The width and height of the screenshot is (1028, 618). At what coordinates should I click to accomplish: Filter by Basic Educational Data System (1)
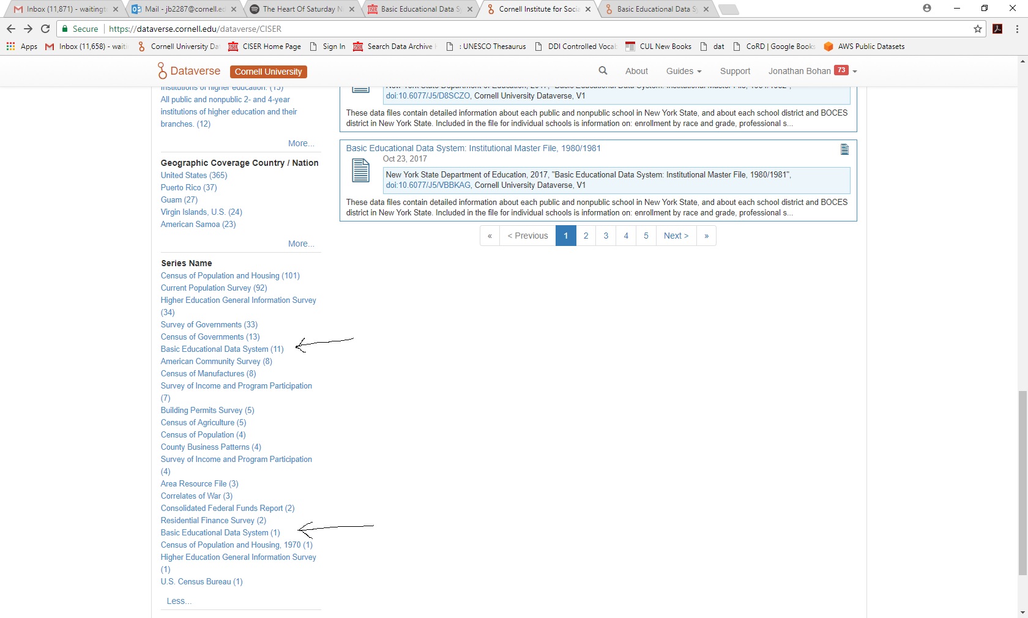[x=220, y=532]
